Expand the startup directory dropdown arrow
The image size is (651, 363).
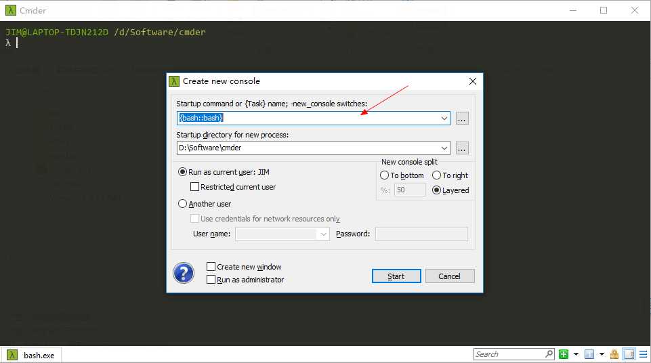point(444,148)
